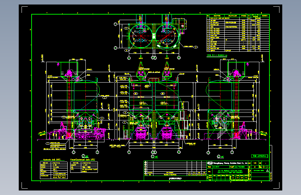Click the company name in title block

pos(231,163)
